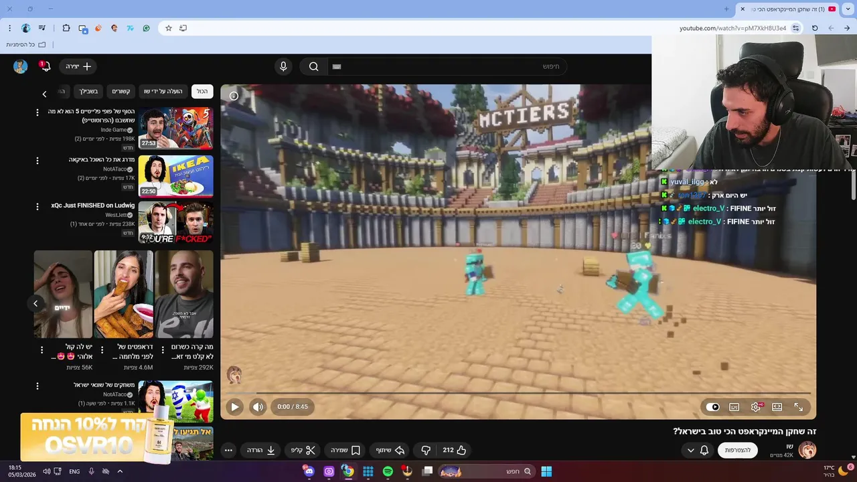Open the short with 292K views
857x482 pixels.
(184, 294)
